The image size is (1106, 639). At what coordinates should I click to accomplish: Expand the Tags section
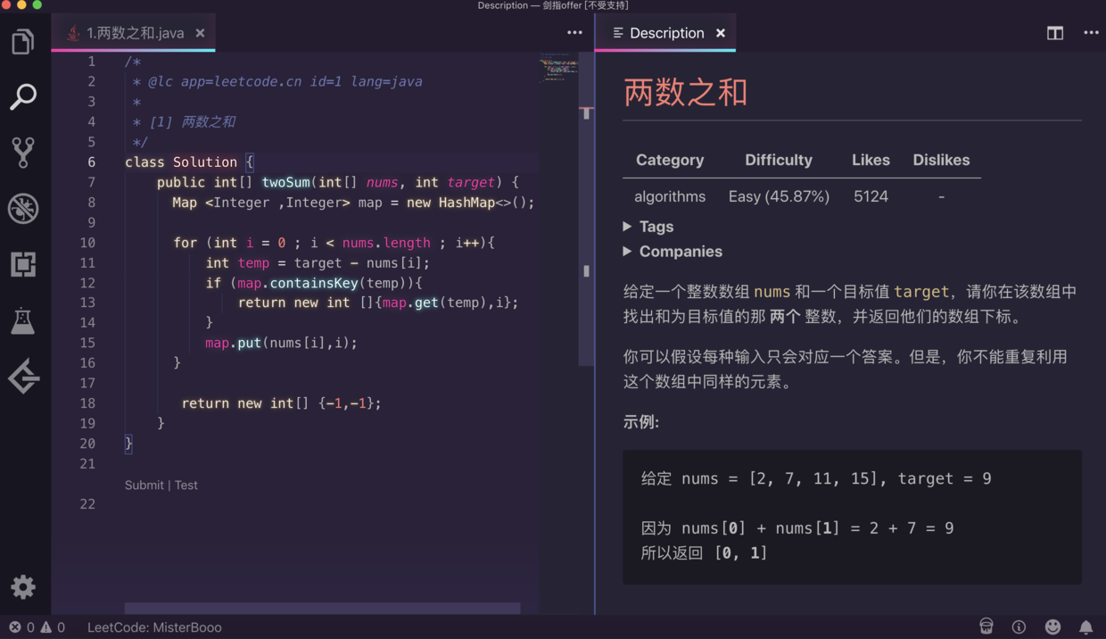tap(648, 227)
